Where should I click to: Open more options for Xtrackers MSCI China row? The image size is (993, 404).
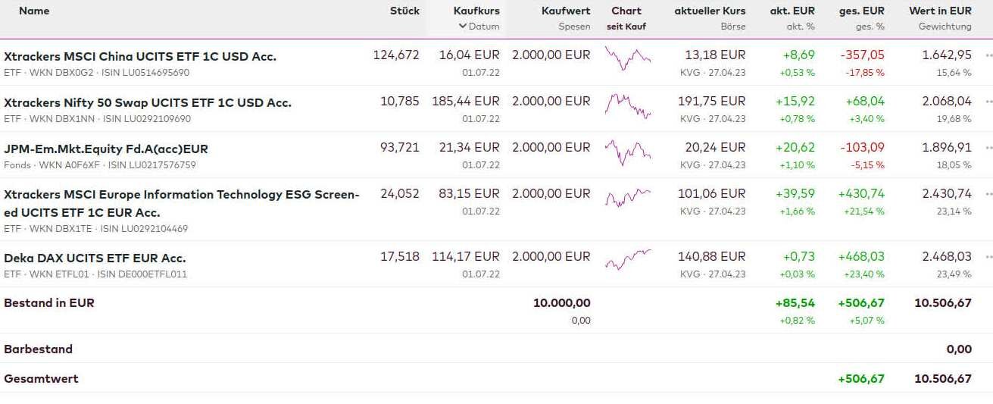(988, 55)
